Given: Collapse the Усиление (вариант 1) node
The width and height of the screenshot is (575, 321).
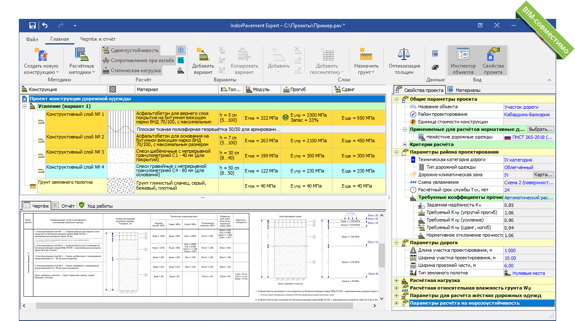Looking at the screenshot, I should point(25,107).
